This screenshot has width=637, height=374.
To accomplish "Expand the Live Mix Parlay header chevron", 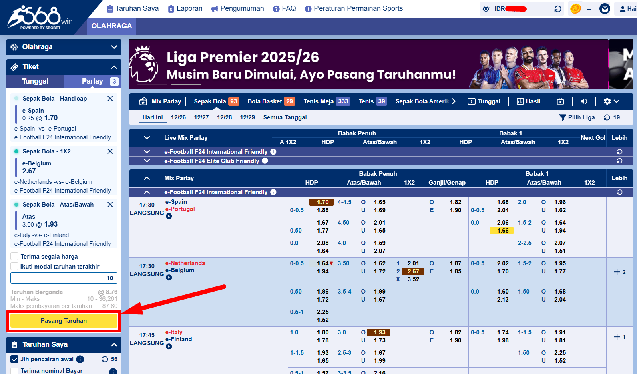I will pyautogui.click(x=147, y=138).
